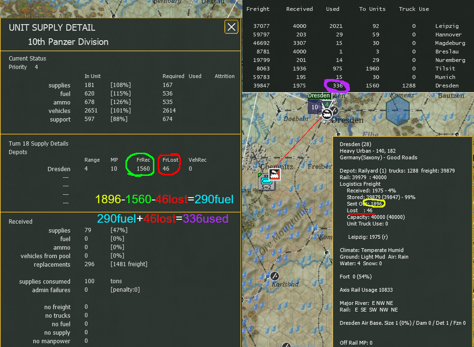
Task: Click the 'Leipzig: 1975 (r)' tooltip line
Action: [x=368, y=237]
